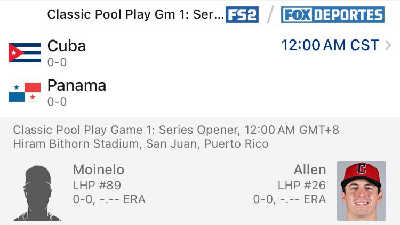This screenshot has height=225, width=400.
Task: Select the Panama team name
Action: [x=77, y=85]
